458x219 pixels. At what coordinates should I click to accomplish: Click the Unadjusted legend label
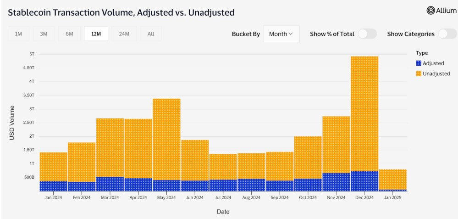coord(436,73)
